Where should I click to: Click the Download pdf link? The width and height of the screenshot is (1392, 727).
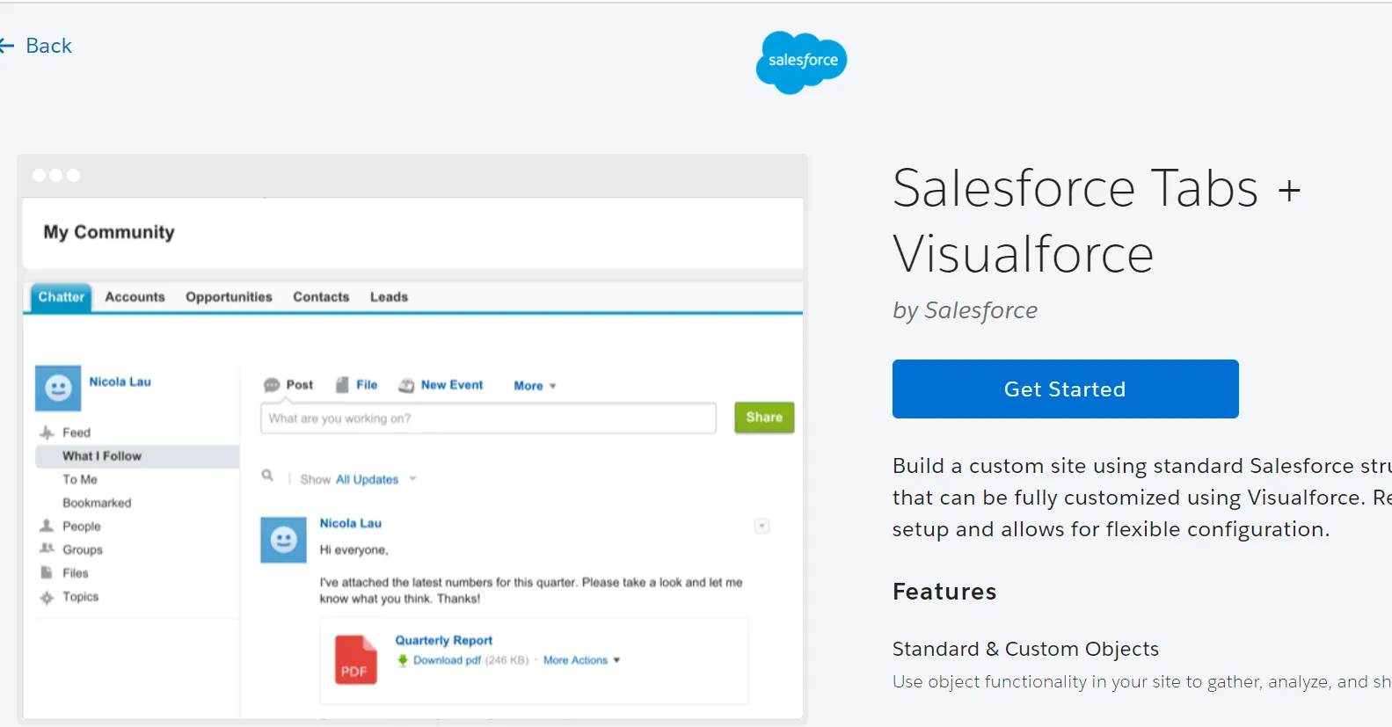[447, 660]
